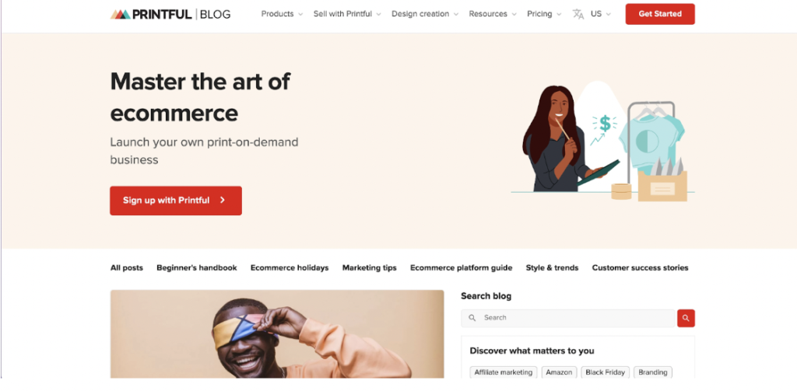Open the Sell with Printful dropdown

[x=347, y=14]
